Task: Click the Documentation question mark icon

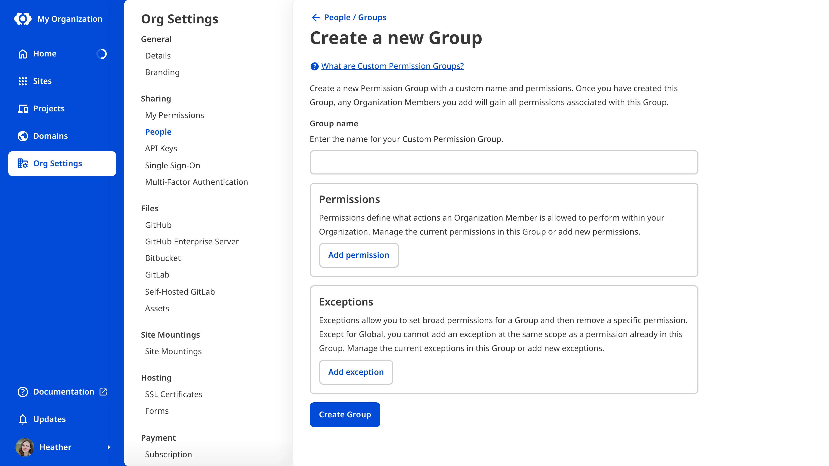Action: [x=23, y=392]
